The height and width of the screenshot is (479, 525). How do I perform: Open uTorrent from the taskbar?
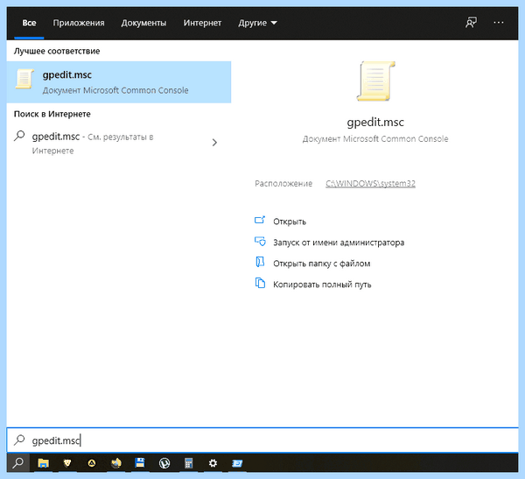click(x=164, y=463)
